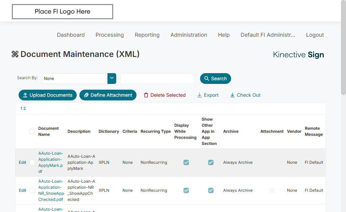The image size is (346, 212).
Task: Open the Reporting menu
Action: point(147,35)
